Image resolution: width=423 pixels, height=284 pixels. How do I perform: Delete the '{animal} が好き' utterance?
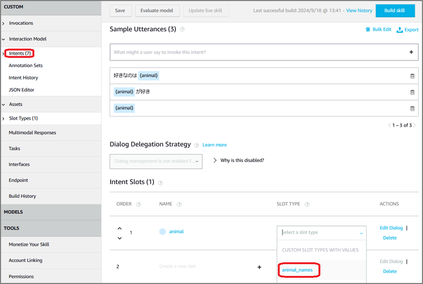click(x=412, y=92)
